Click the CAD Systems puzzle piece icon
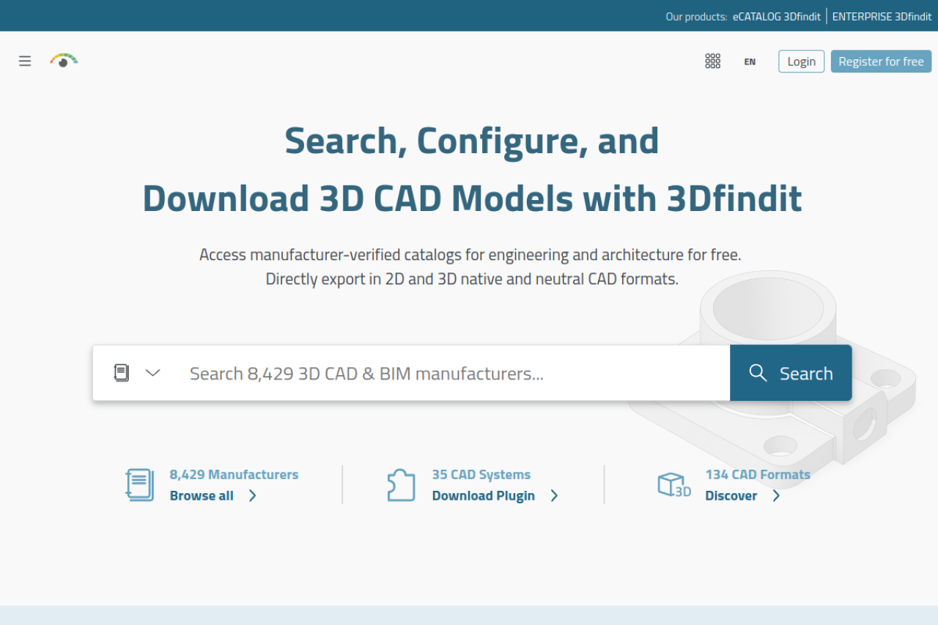Screen dimensions: 938x625 pyautogui.click(x=401, y=484)
